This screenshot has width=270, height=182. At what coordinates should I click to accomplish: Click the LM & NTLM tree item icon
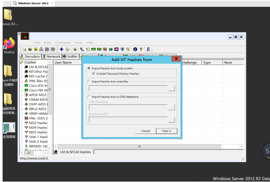point(26,67)
